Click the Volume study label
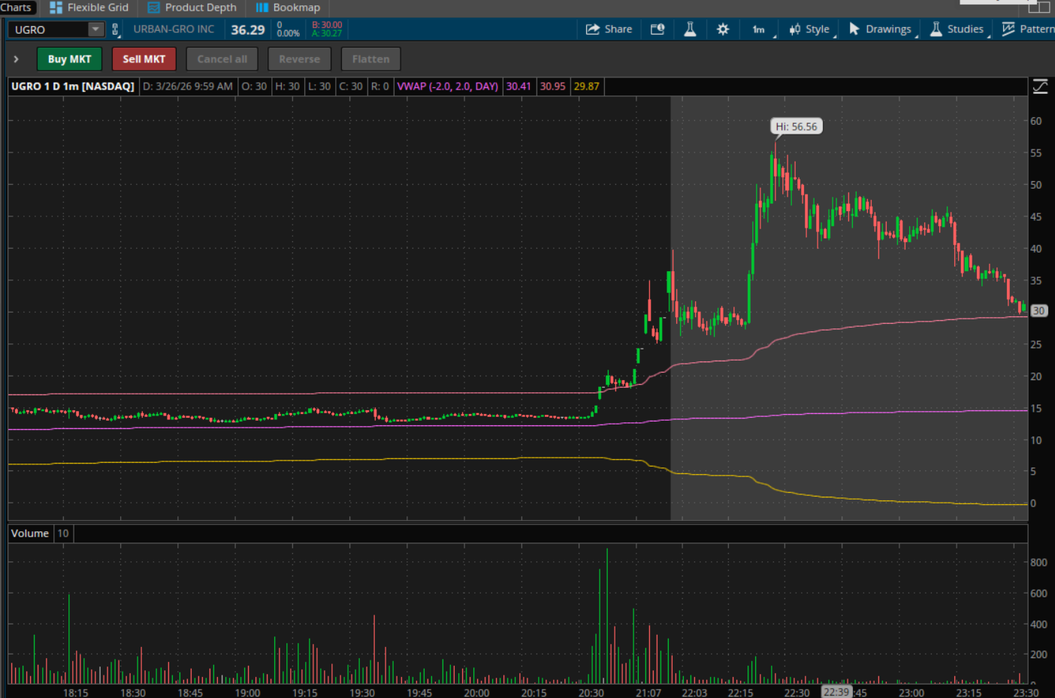Screen dimensions: 1055x698 [x=30, y=533]
